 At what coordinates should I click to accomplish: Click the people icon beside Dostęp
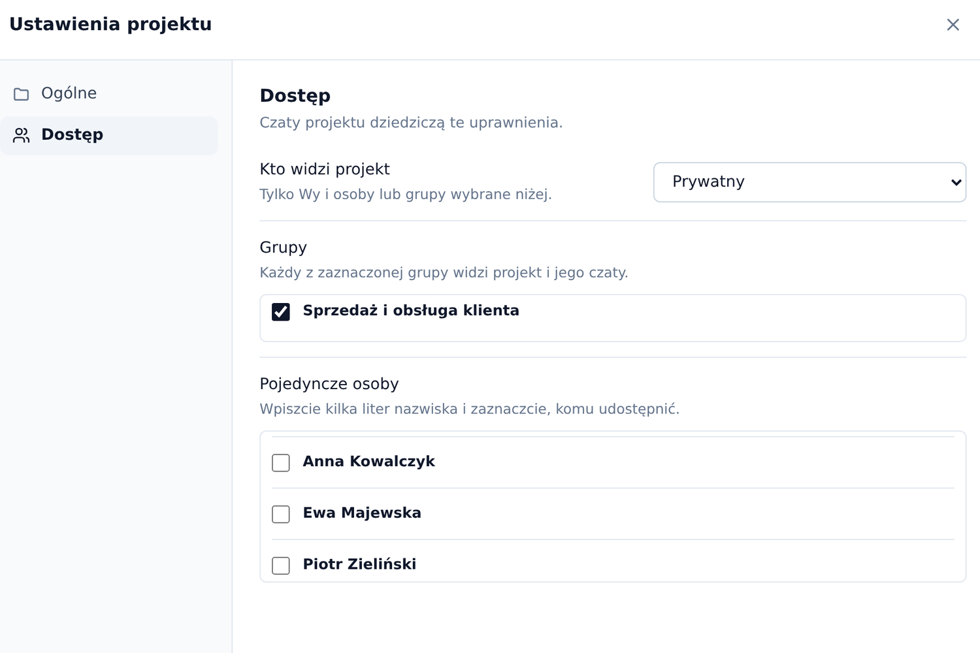coord(22,135)
